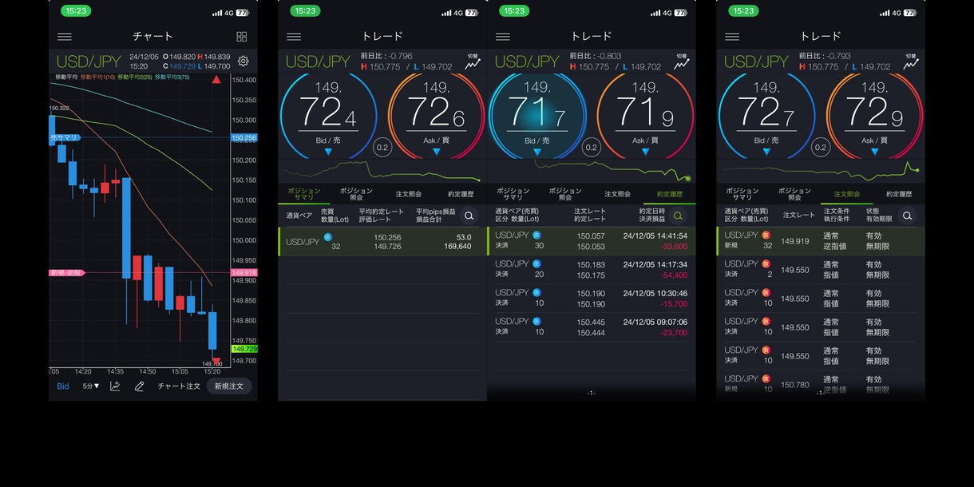Screen dimensions: 974x487
Task: Tap the 新規注文 button
Action: (230, 386)
